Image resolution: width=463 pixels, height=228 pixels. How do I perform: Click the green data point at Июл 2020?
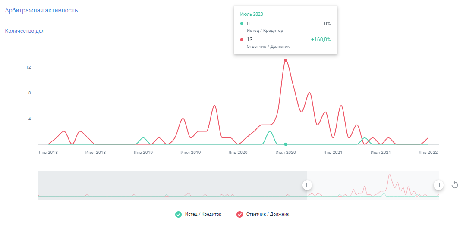point(286,144)
